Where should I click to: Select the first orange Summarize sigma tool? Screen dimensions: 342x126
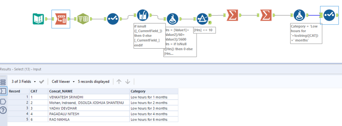pos(232,15)
